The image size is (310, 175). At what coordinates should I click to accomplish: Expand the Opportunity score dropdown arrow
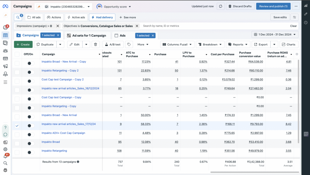130,7
